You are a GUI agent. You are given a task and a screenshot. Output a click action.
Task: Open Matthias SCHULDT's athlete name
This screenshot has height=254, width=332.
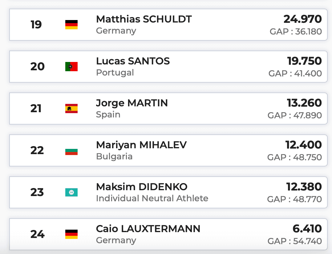coord(144,19)
